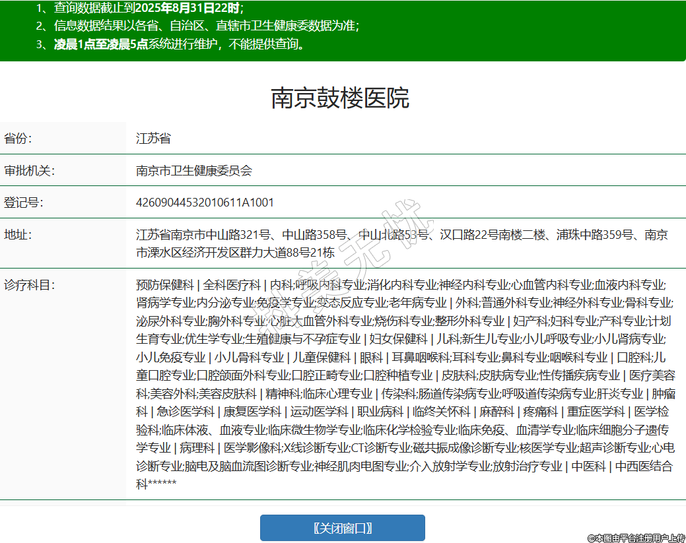Click the 本图由平台注册用户上传 watermark text

636,538
